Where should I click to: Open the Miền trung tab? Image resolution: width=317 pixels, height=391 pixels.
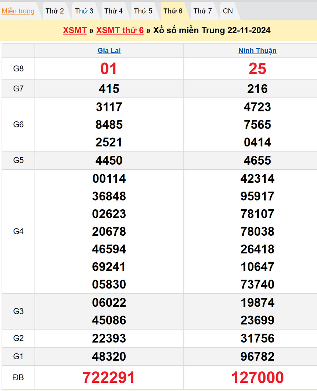pos(18,11)
